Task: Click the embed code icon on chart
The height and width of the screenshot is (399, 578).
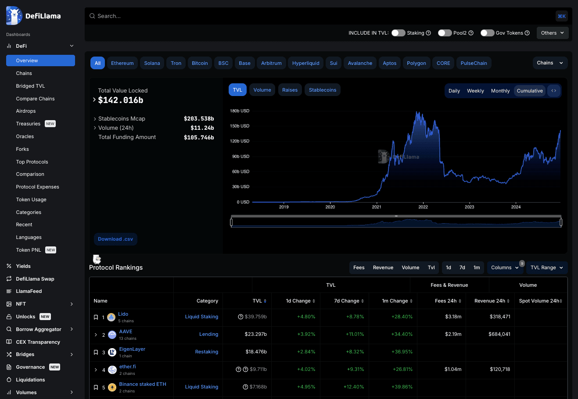Action: [x=554, y=91]
